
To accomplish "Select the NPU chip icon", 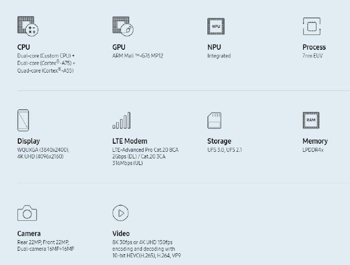I will [216, 26].
